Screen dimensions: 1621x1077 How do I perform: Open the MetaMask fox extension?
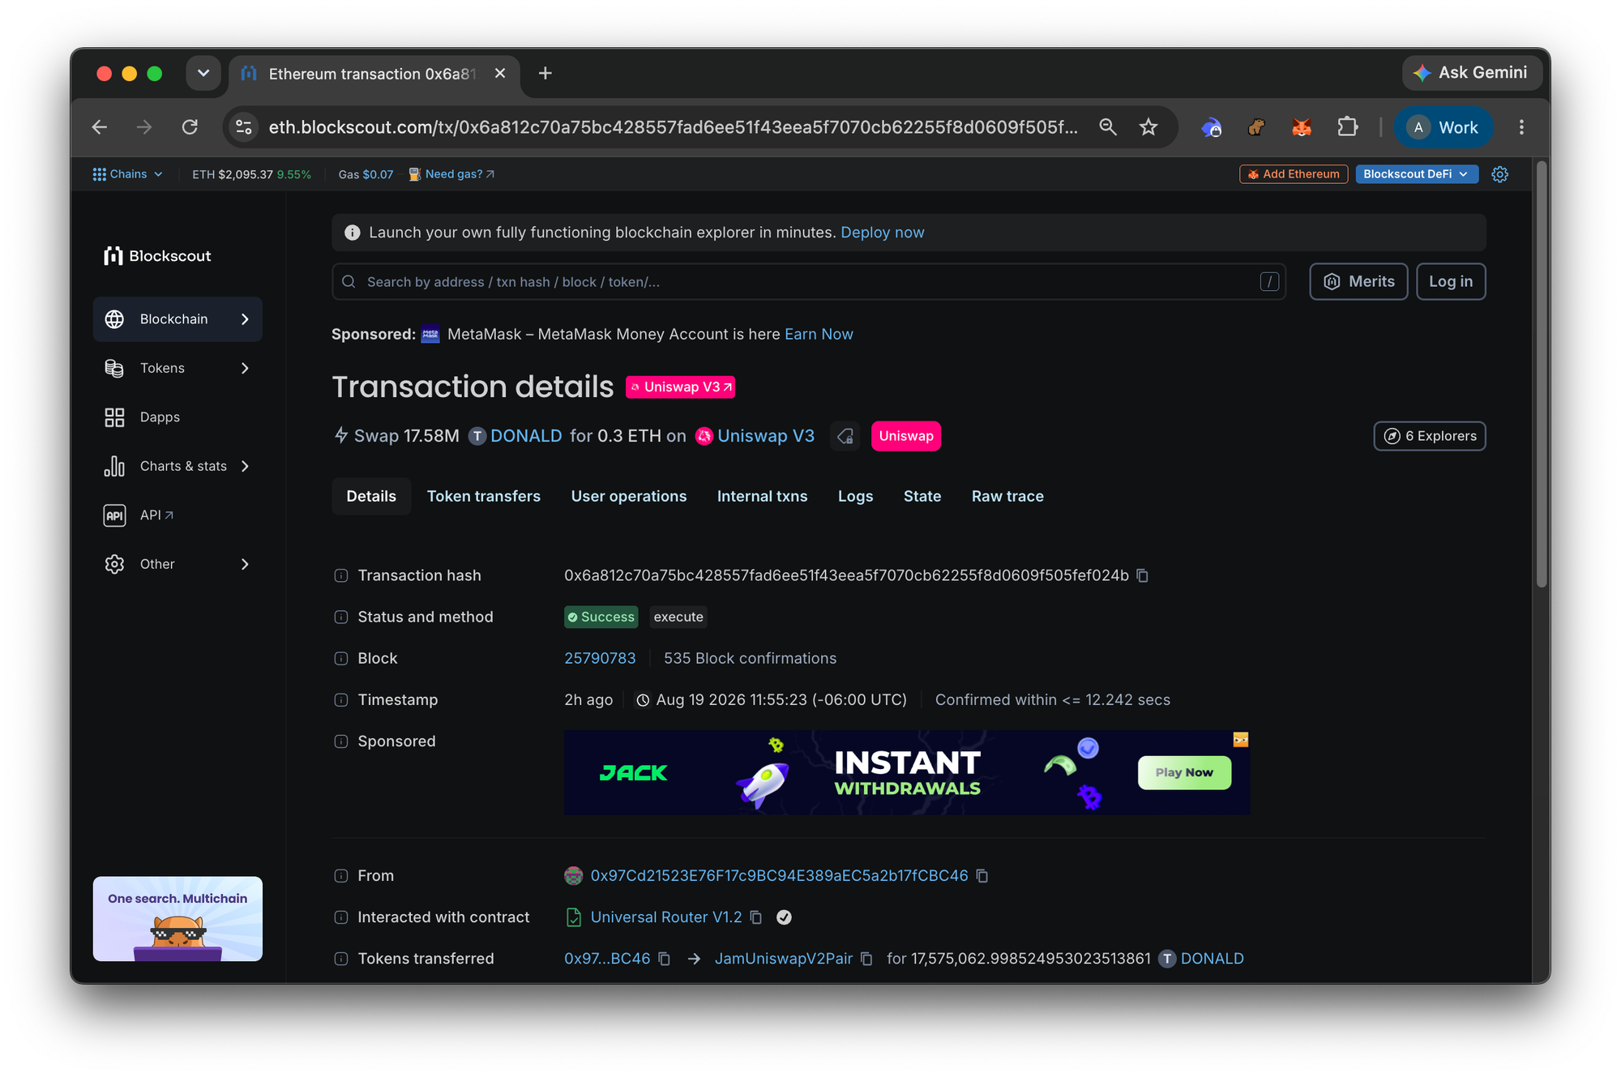pos(1302,127)
